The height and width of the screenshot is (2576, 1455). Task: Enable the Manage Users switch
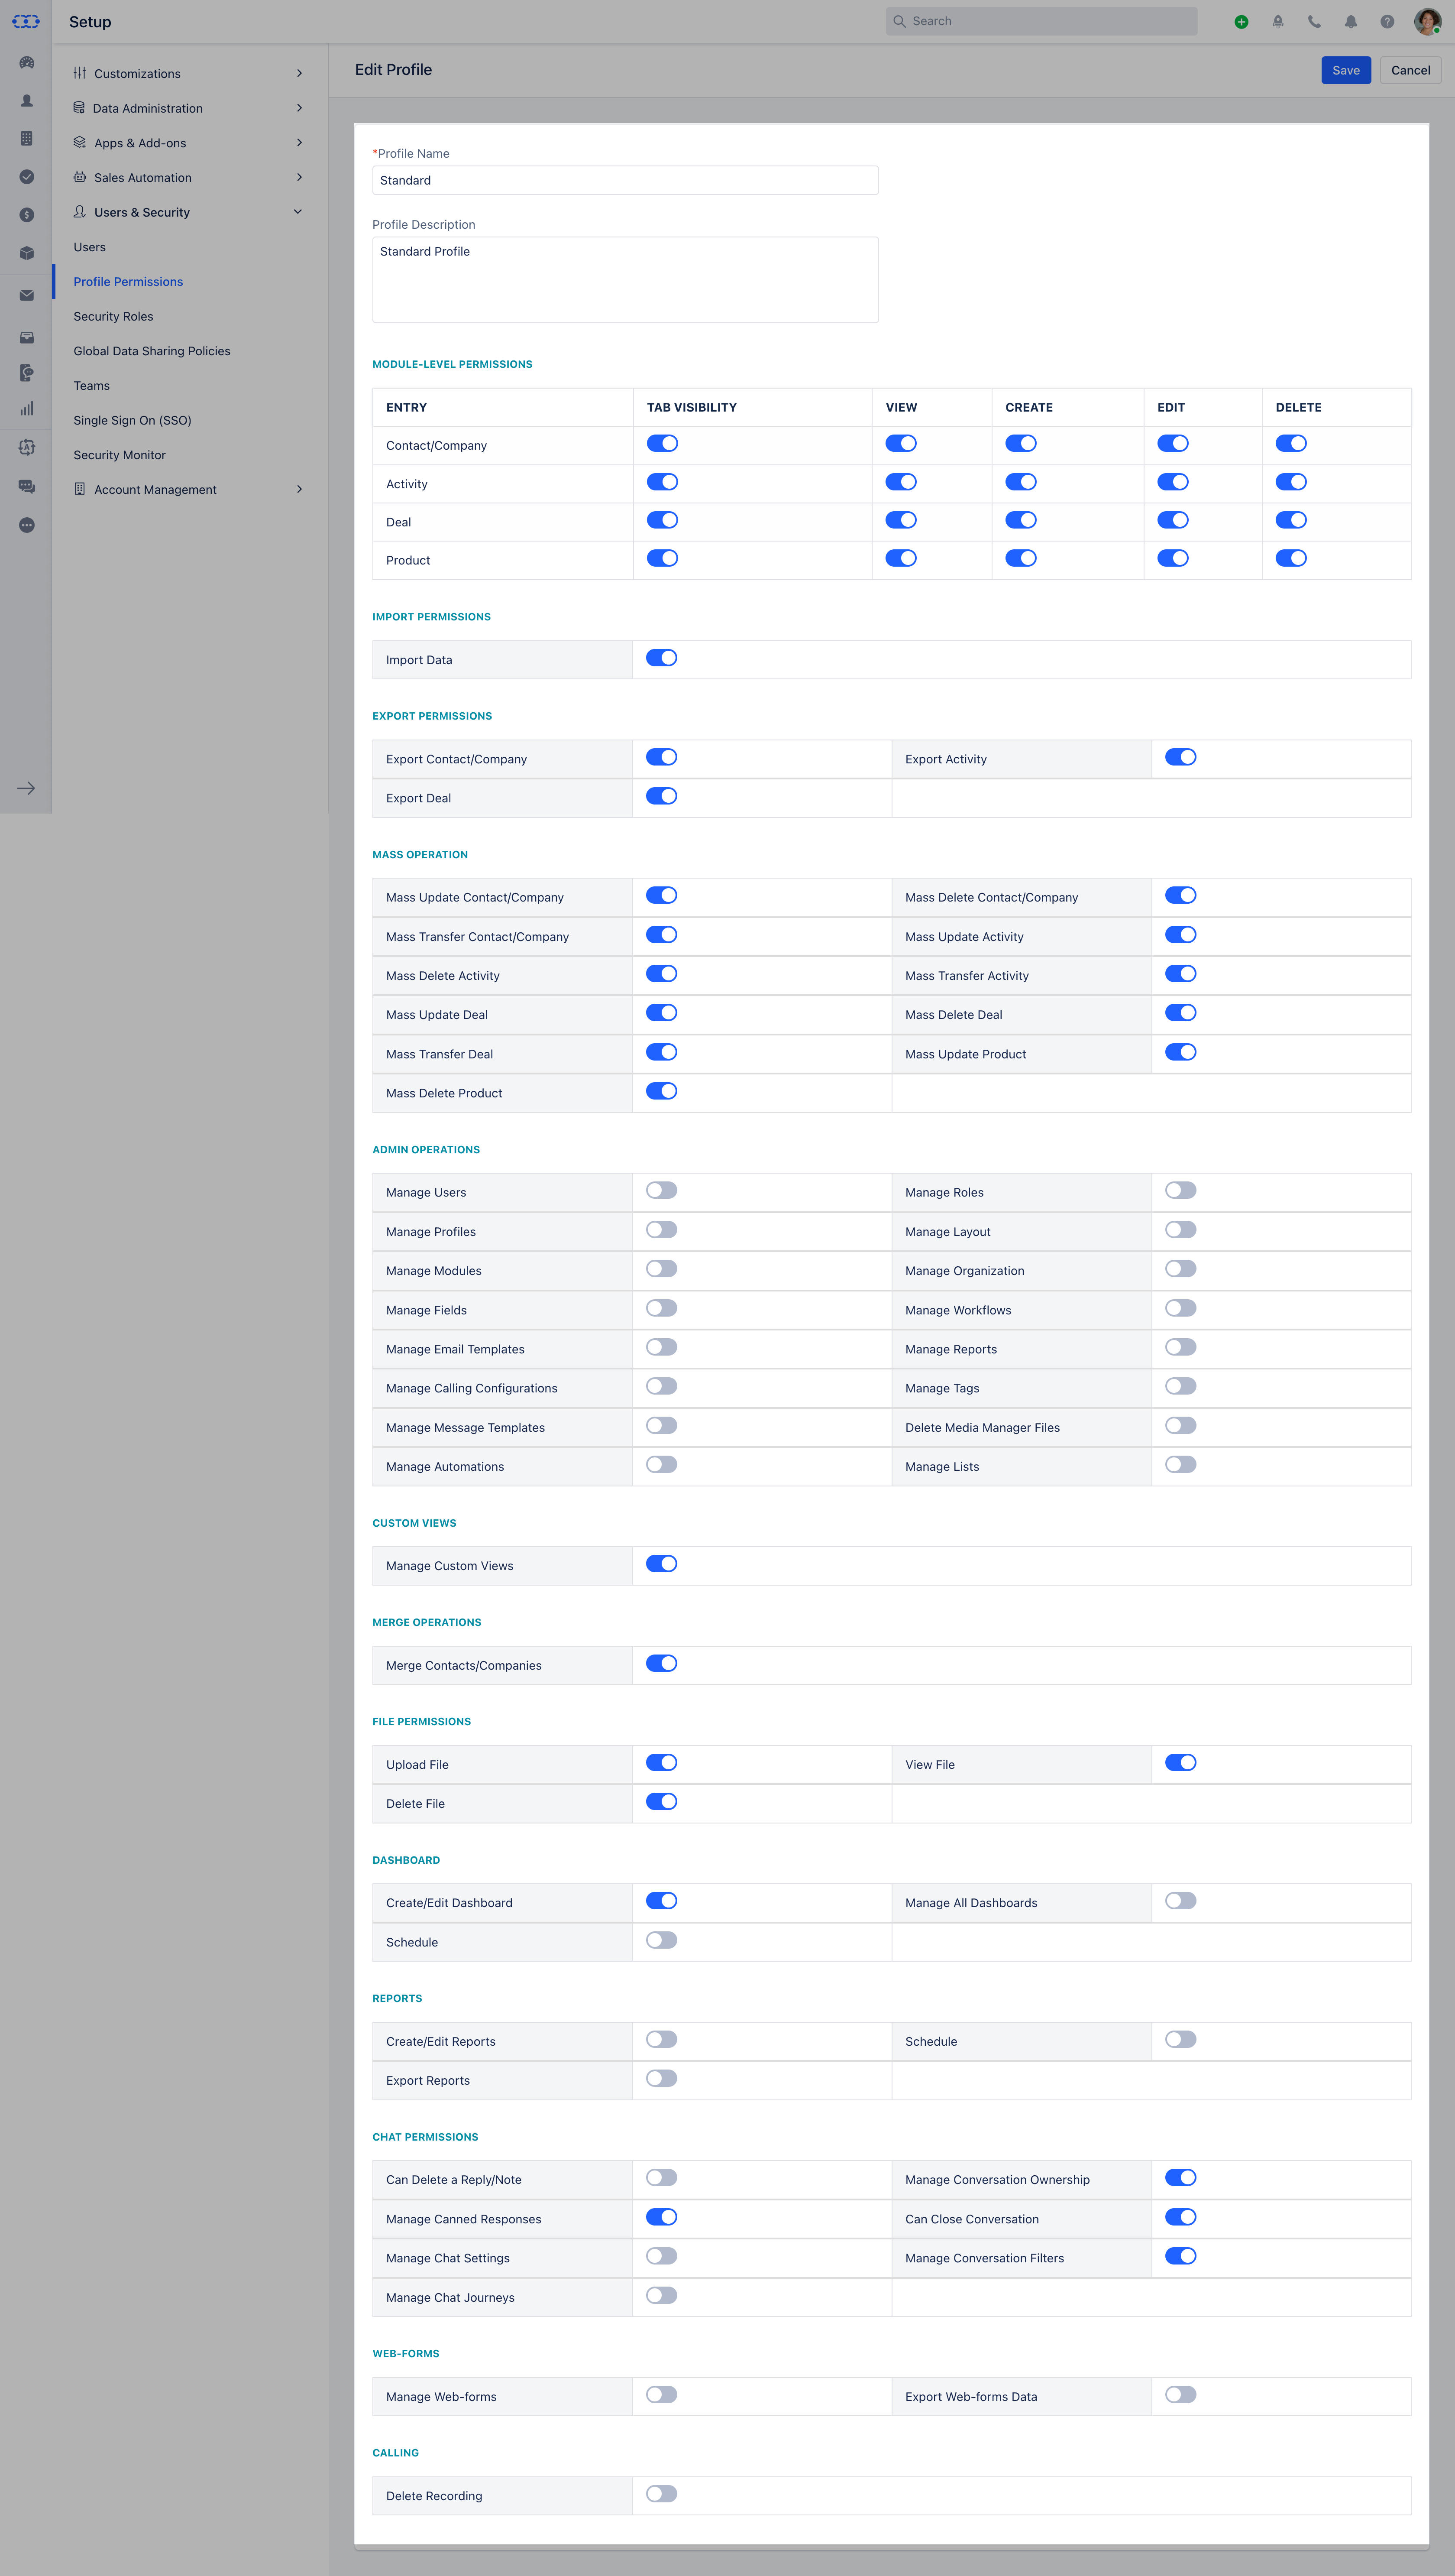(x=662, y=1190)
